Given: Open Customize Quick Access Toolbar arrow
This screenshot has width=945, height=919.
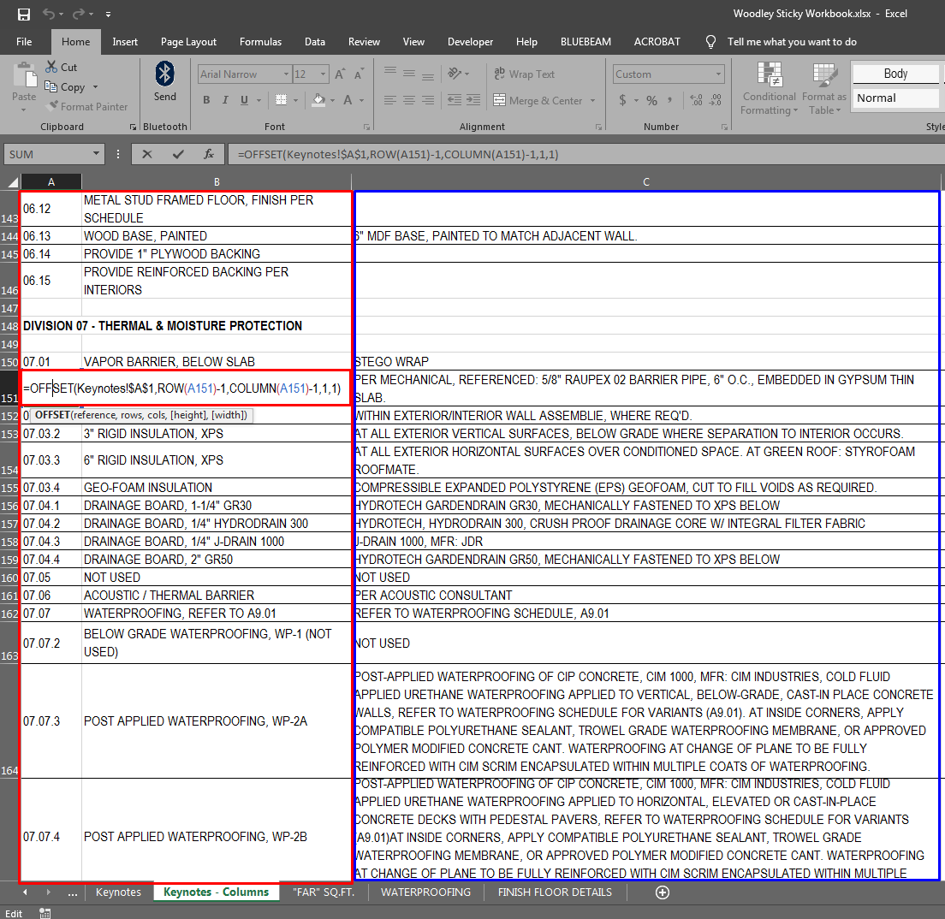Looking at the screenshot, I should coord(108,15).
